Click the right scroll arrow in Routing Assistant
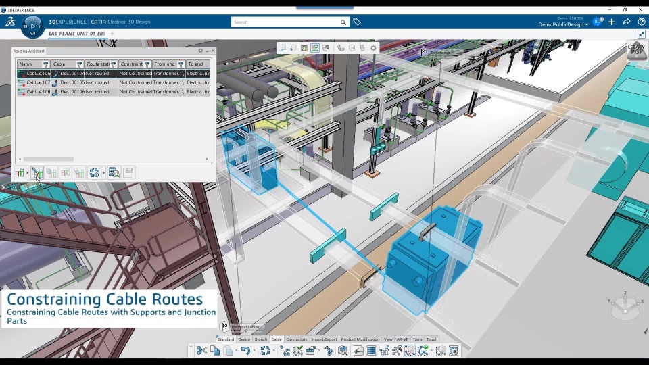Screen dimensions: 649x365 pyautogui.click(x=207, y=159)
